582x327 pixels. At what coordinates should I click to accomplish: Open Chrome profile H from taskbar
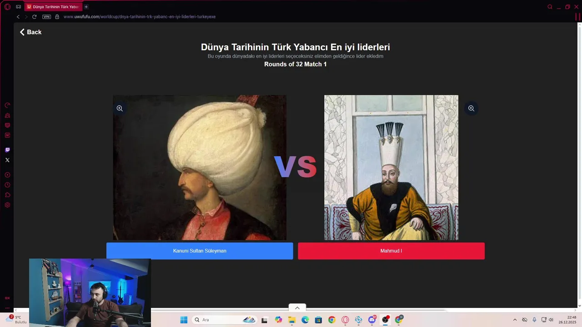(399, 320)
